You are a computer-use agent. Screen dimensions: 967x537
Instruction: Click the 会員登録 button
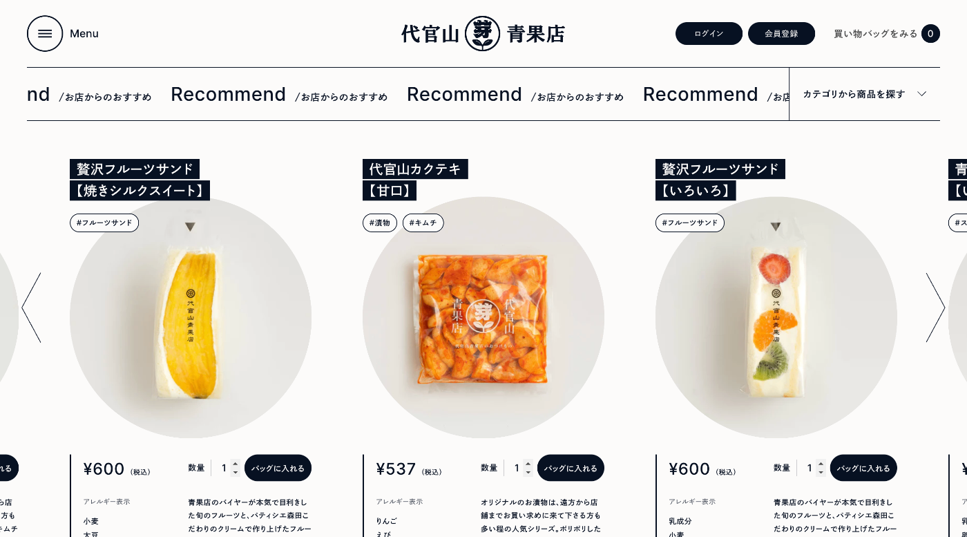click(781, 33)
